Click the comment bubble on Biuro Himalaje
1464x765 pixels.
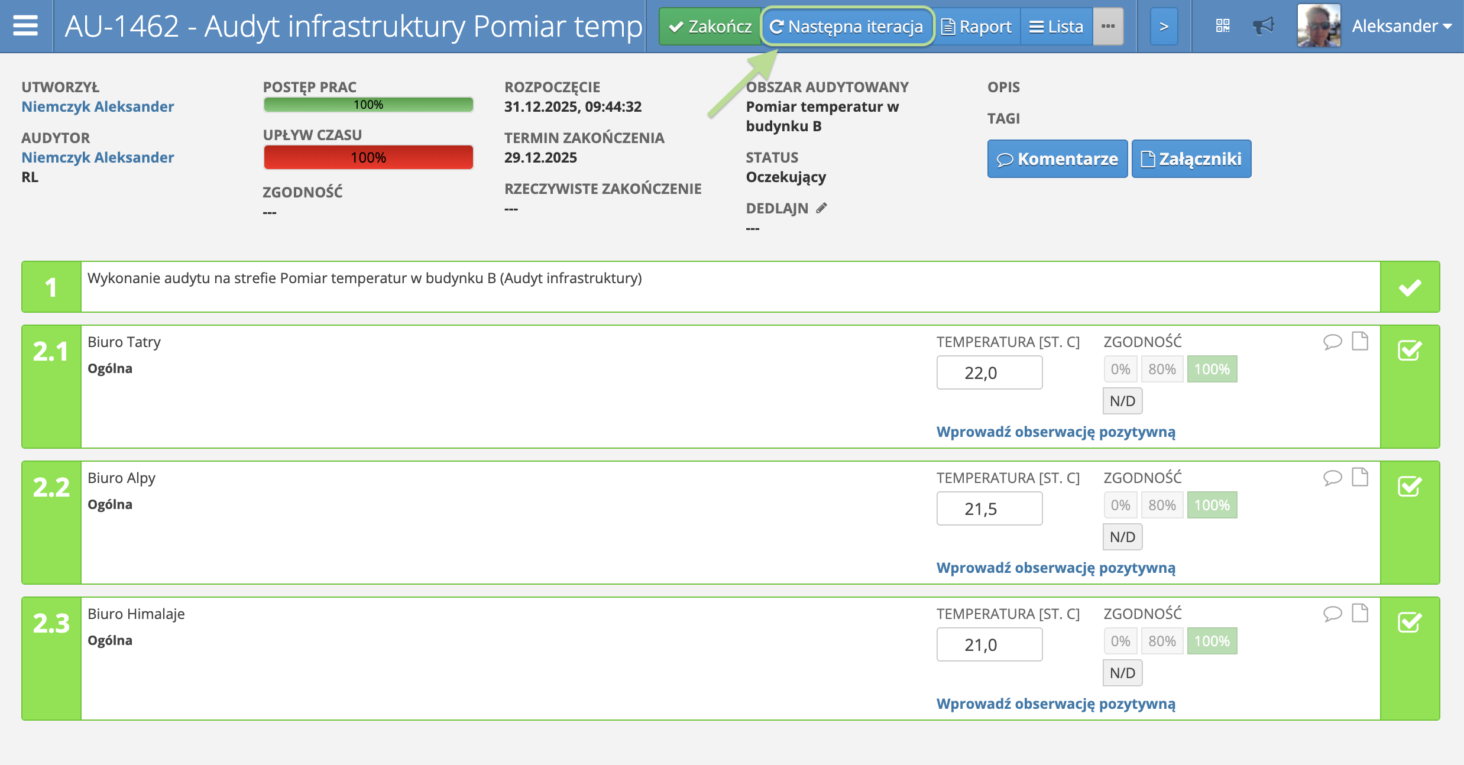(x=1333, y=613)
